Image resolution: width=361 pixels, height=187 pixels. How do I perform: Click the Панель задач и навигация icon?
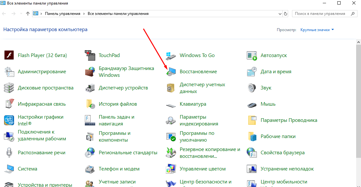[x=90, y=120]
